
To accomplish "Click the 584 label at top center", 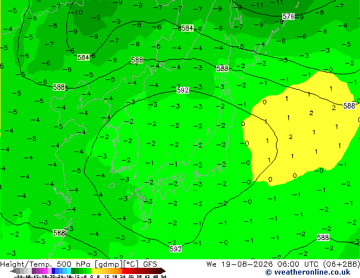I will [187, 28].
